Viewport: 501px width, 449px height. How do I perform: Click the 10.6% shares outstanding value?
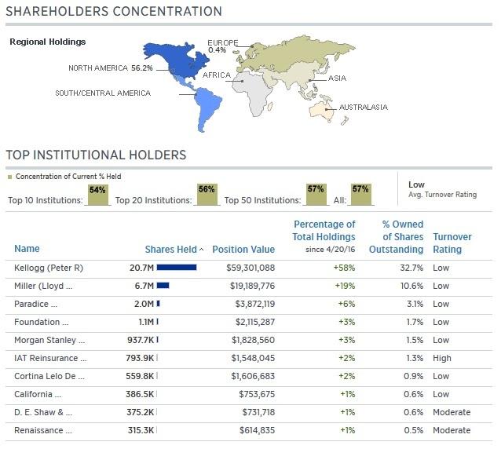coord(412,286)
